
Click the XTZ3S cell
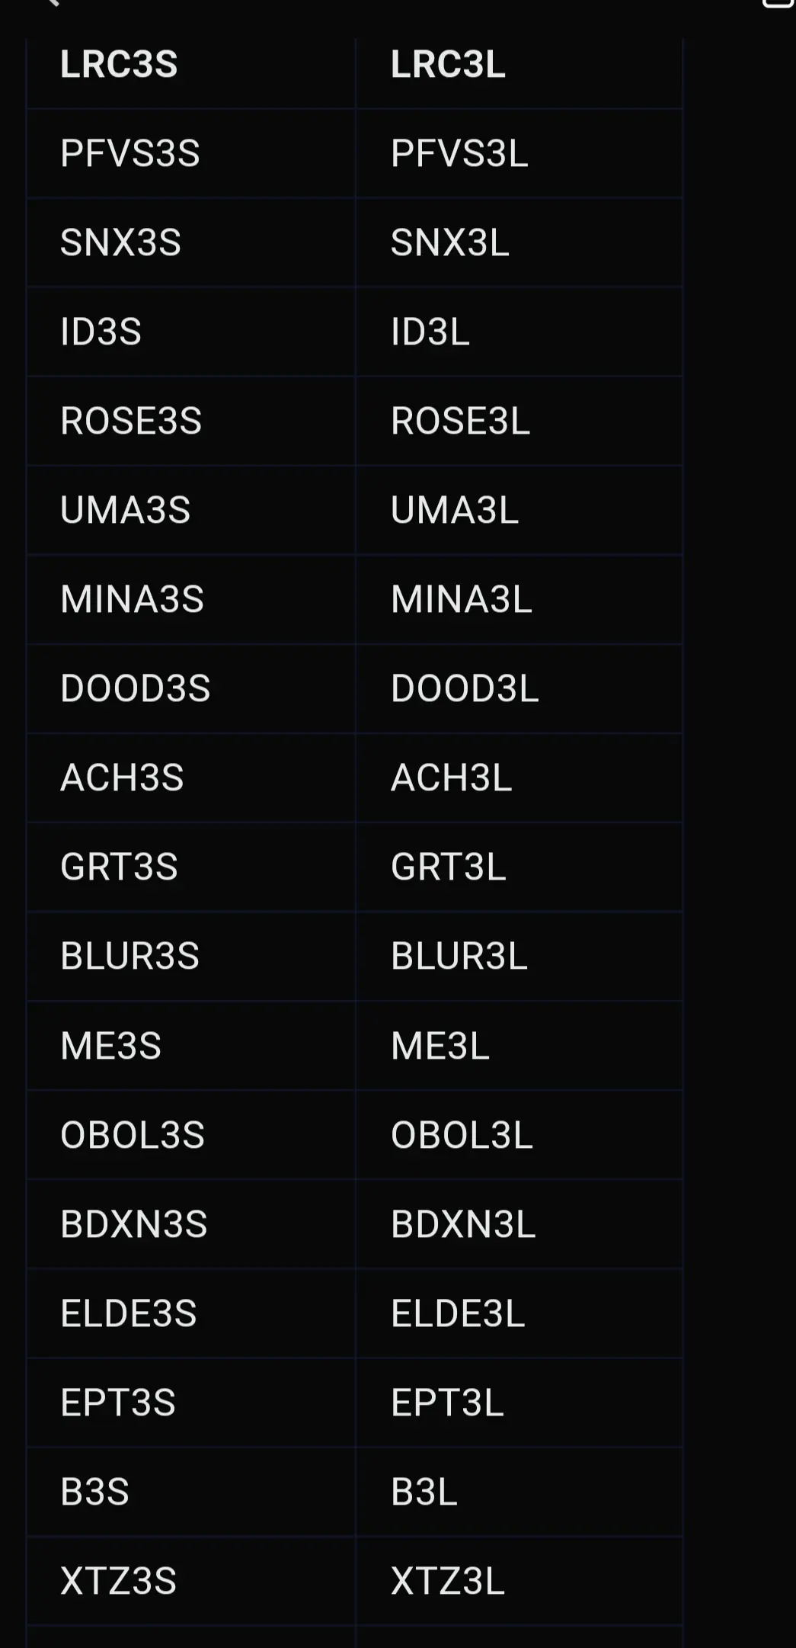pos(191,1581)
